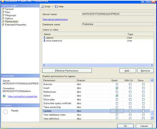Image resolution: width=157 pixels, height=129 pixels.
Task: Open the Script dropdown arrow
Action: click(53, 7)
